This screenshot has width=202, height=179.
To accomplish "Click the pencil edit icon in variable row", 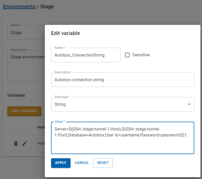I will click(x=25, y=143).
